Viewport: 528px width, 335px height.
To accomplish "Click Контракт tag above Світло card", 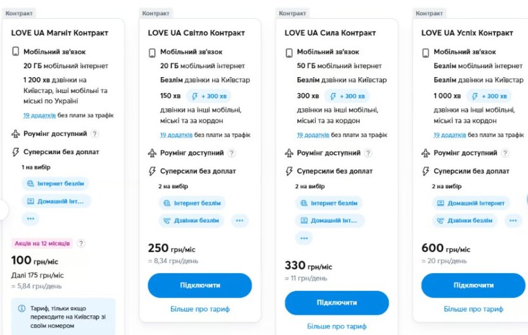I will (156, 13).
